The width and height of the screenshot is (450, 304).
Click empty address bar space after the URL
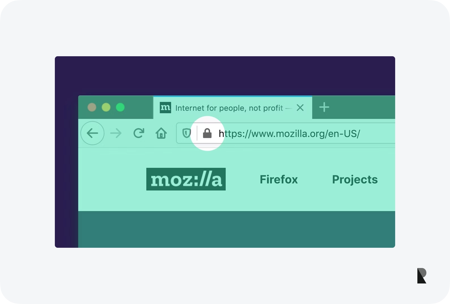pos(378,133)
